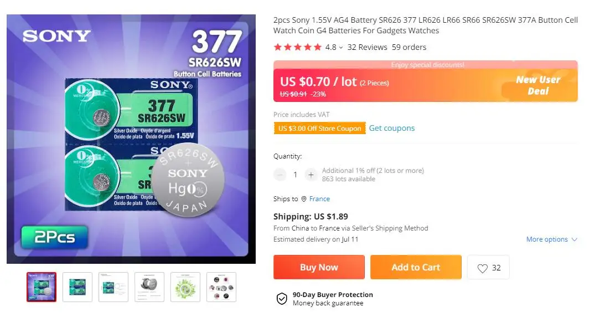Image resolution: width=590 pixels, height=317 pixels.
Task: Click the heart wishlist icon
Action: pyautogui.click(x=483, y=268)
